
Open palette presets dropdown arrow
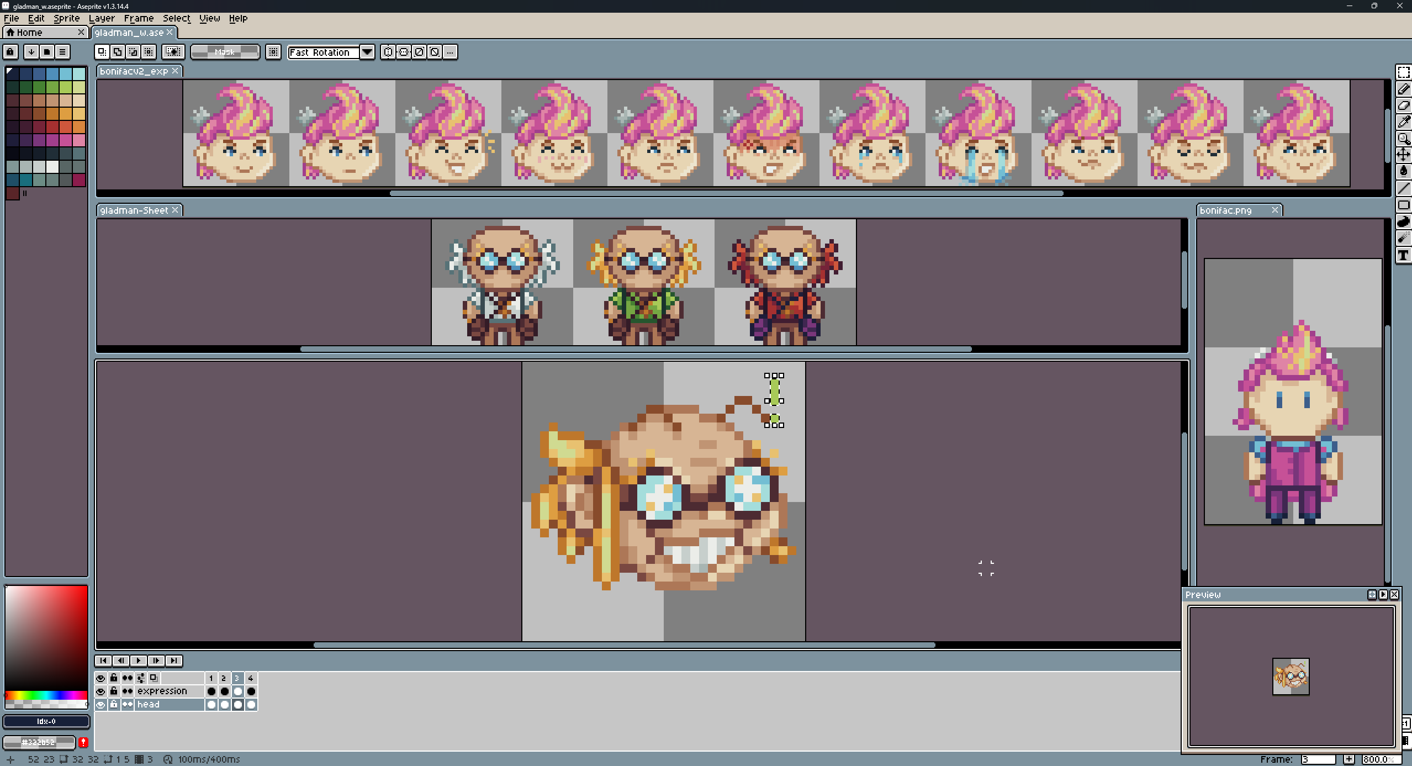(31, 52)
